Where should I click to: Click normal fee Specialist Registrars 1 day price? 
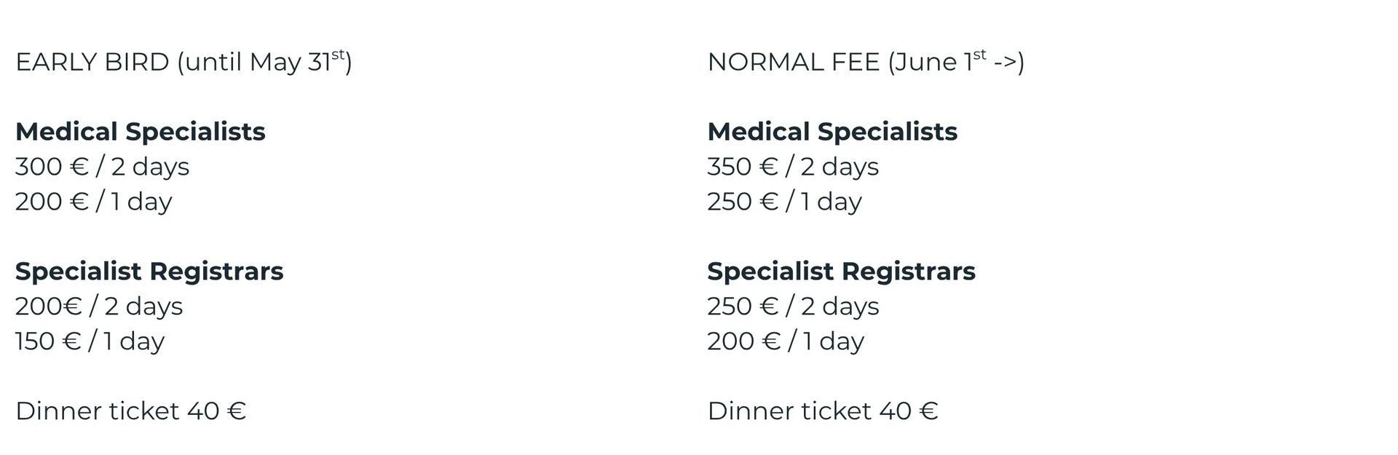coord(786,341)
